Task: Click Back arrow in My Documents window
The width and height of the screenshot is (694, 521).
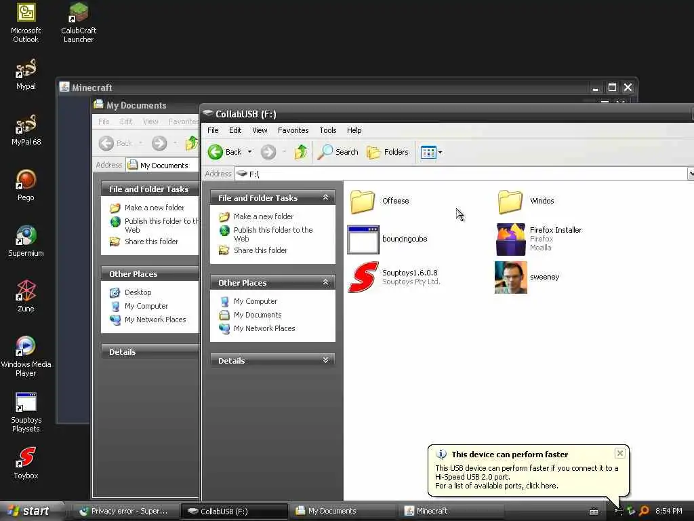Action: 106,143
